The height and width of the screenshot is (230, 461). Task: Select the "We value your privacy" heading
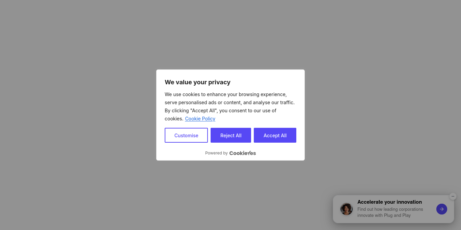pos(197,82)
